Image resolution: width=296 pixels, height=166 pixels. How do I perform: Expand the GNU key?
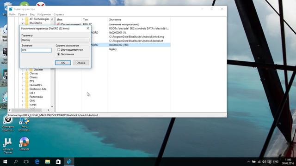click(23, 101)
